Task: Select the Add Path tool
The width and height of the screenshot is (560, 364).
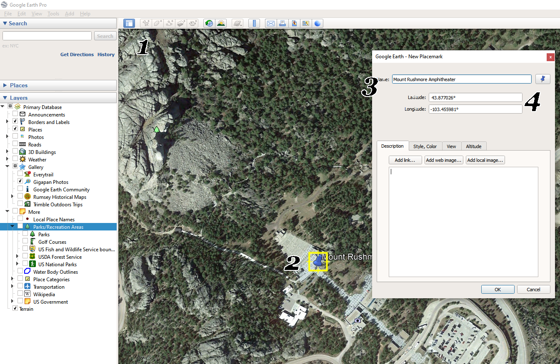Action: click(x=169, y=23)
